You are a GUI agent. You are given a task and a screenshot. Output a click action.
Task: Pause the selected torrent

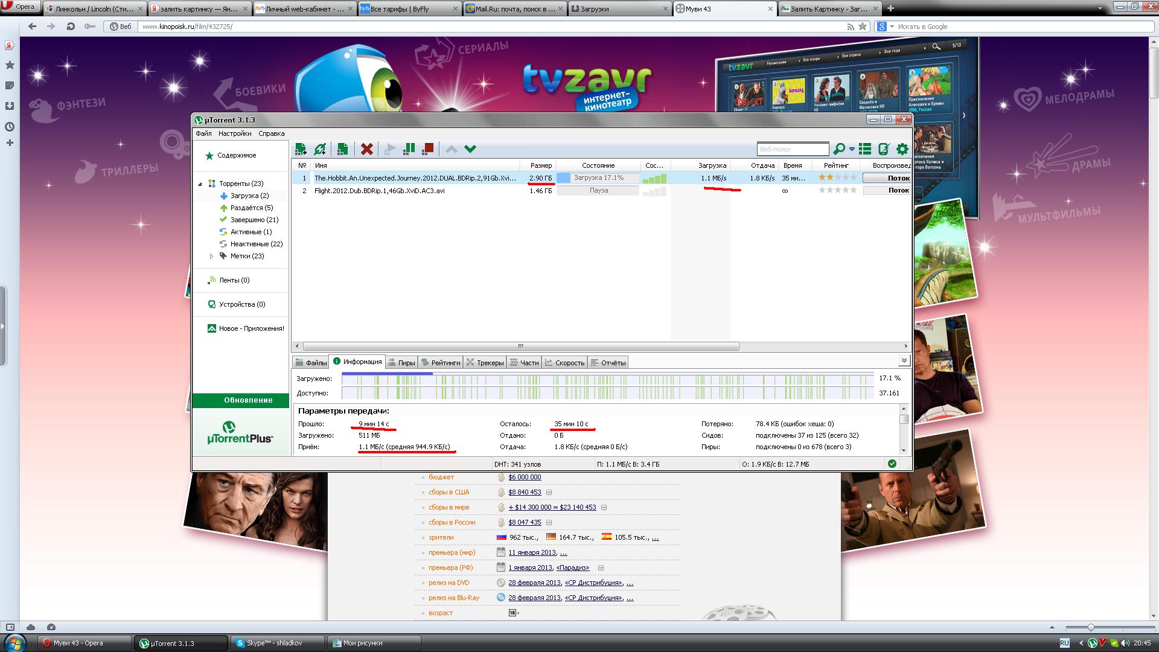click(409, 149)
